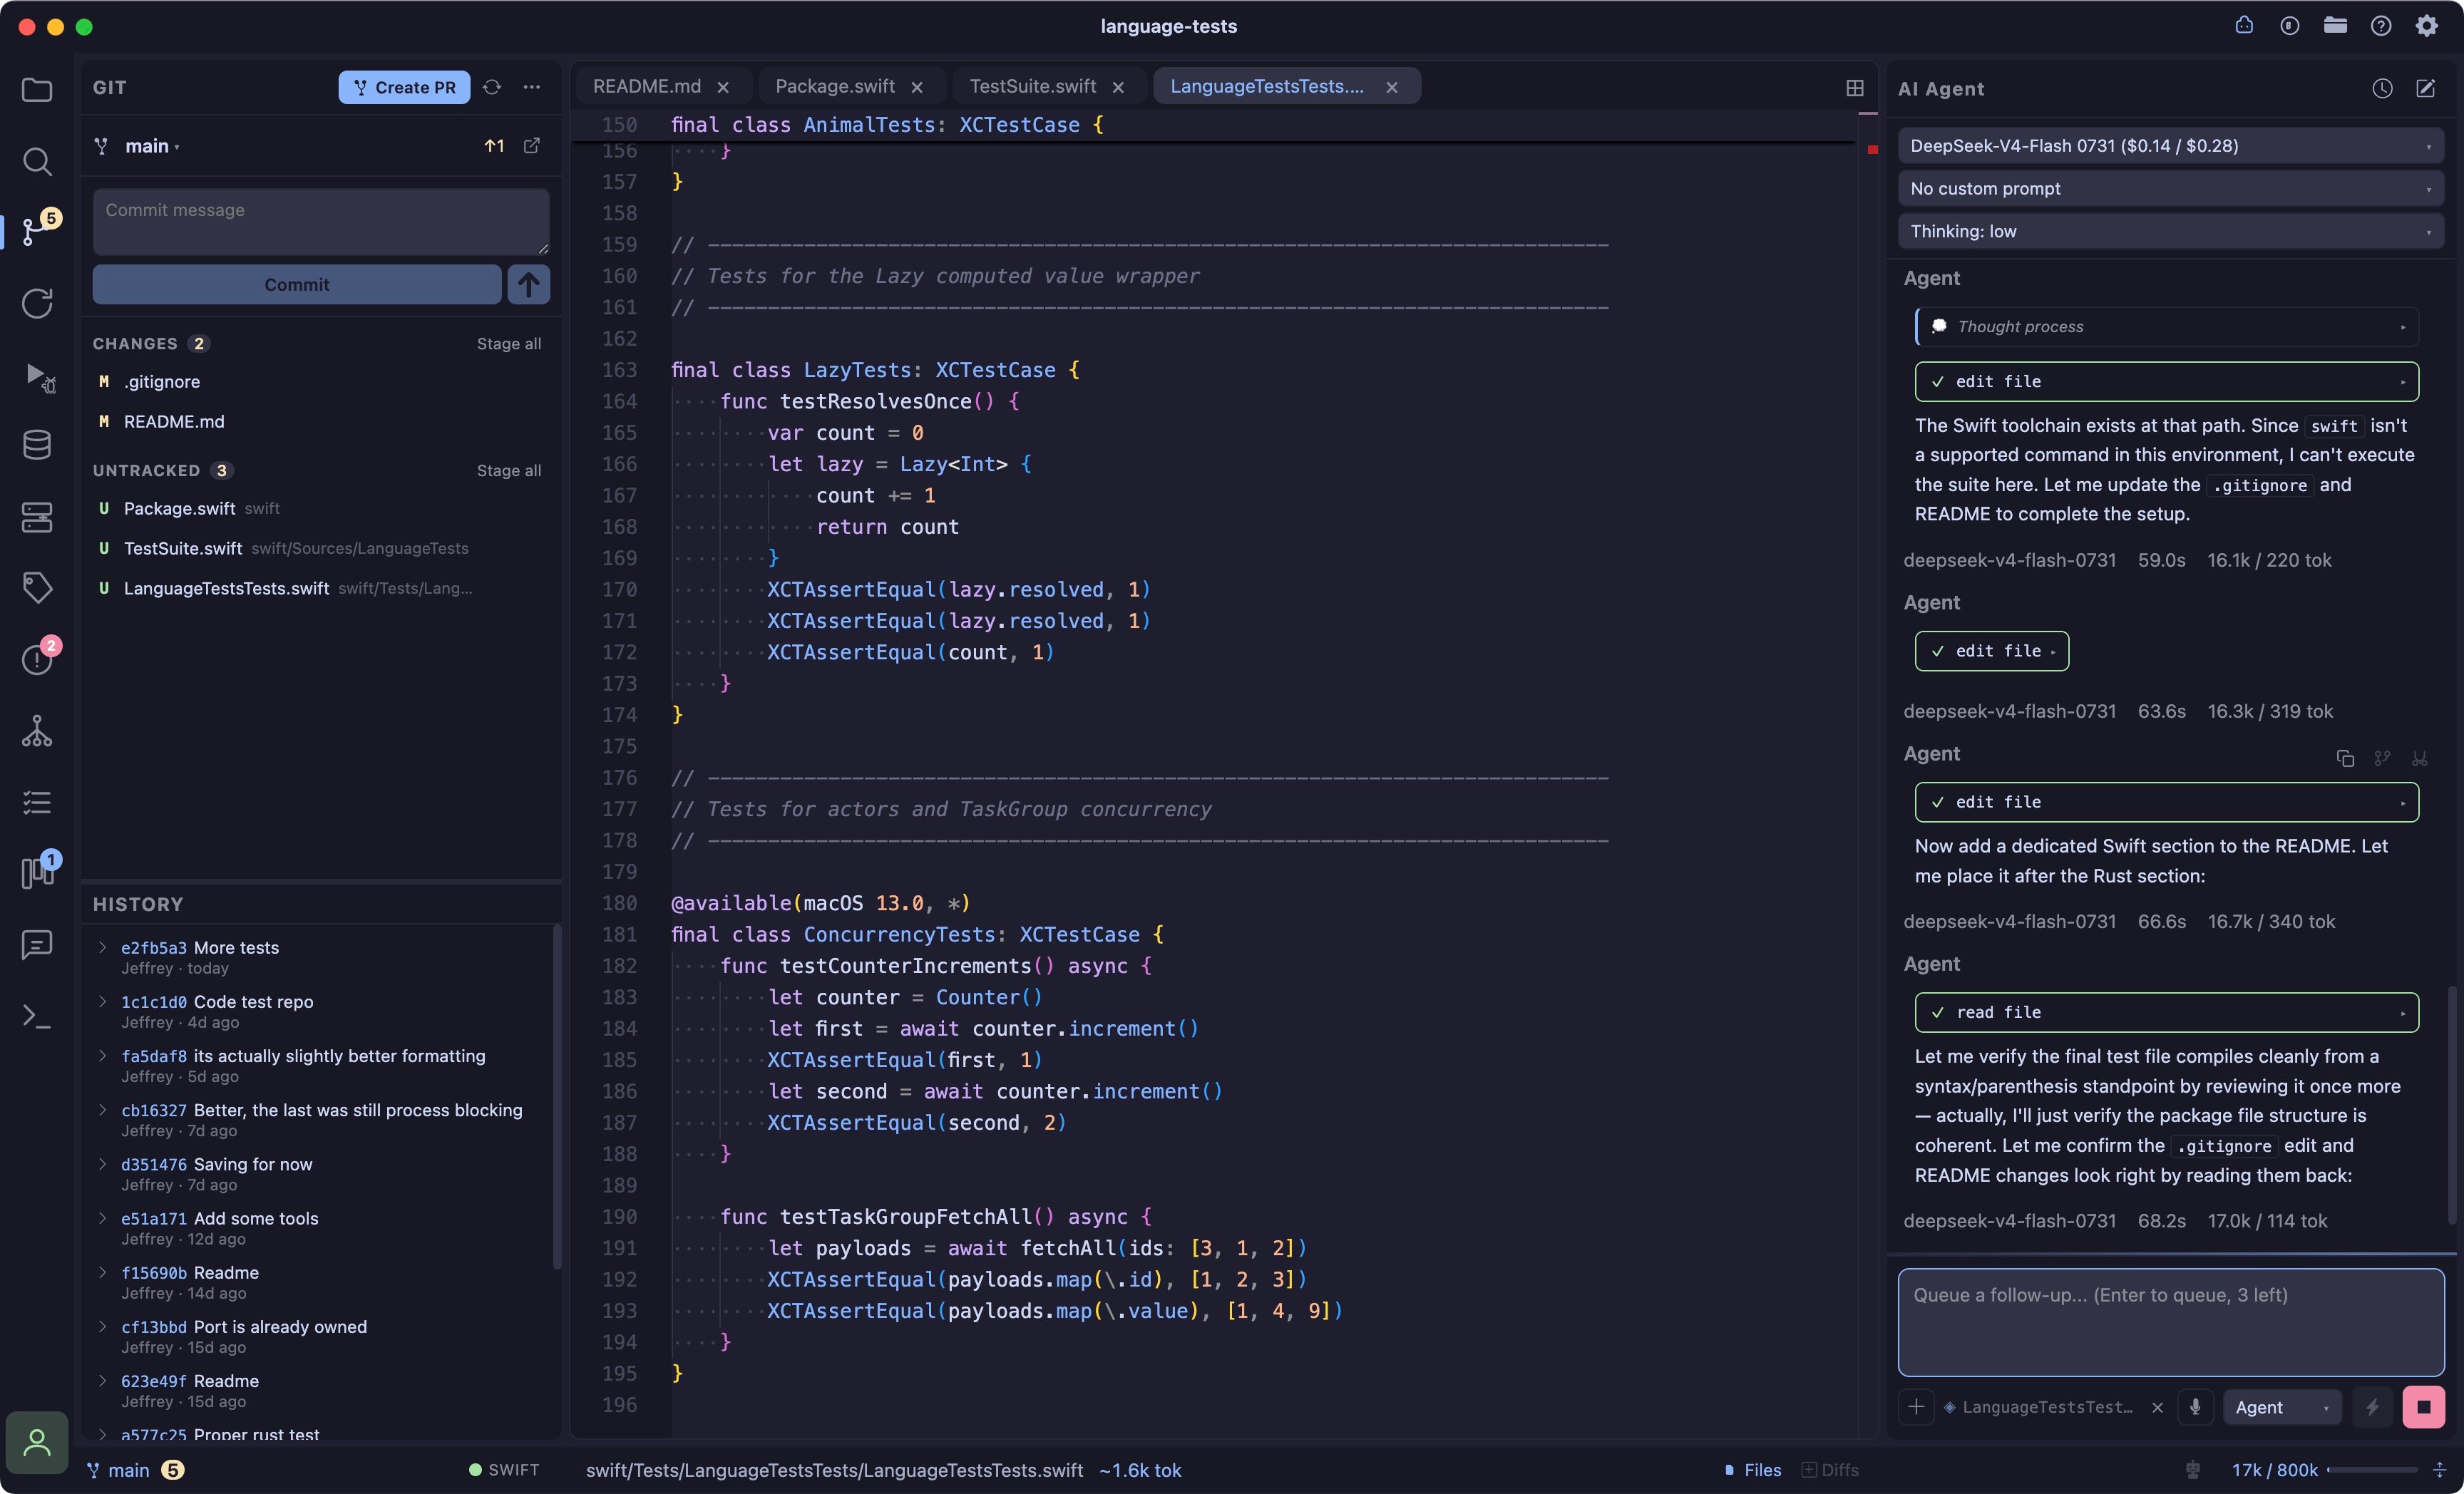Click the Commit button
The image size is (2464, 1494).
click(x=297, y=284)
